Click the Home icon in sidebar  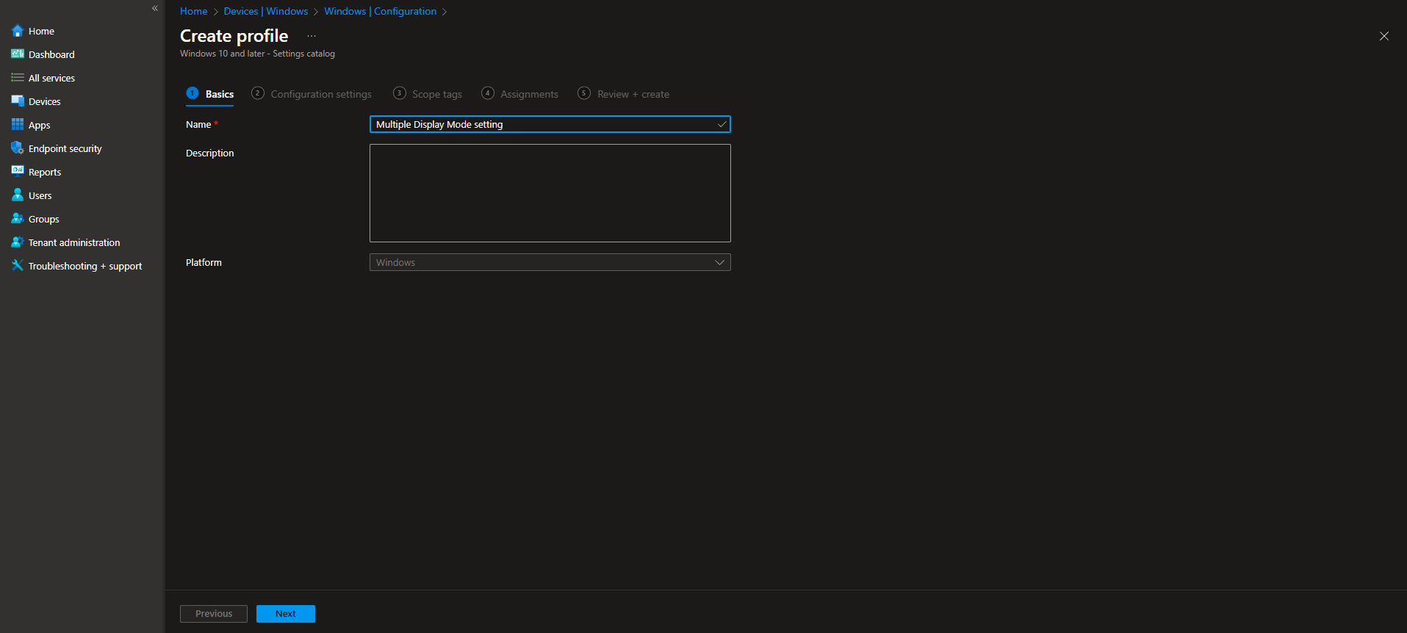[x=18, y=31]
